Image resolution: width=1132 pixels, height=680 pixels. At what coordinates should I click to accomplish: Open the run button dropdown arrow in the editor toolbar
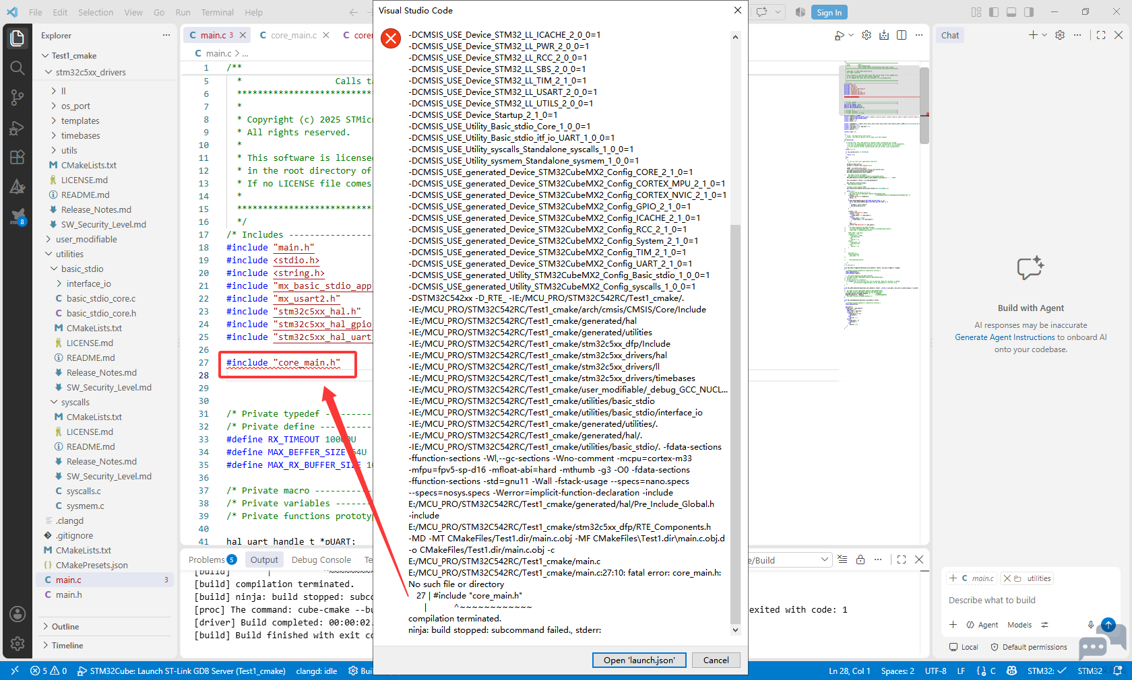click(x=851, y=35)
